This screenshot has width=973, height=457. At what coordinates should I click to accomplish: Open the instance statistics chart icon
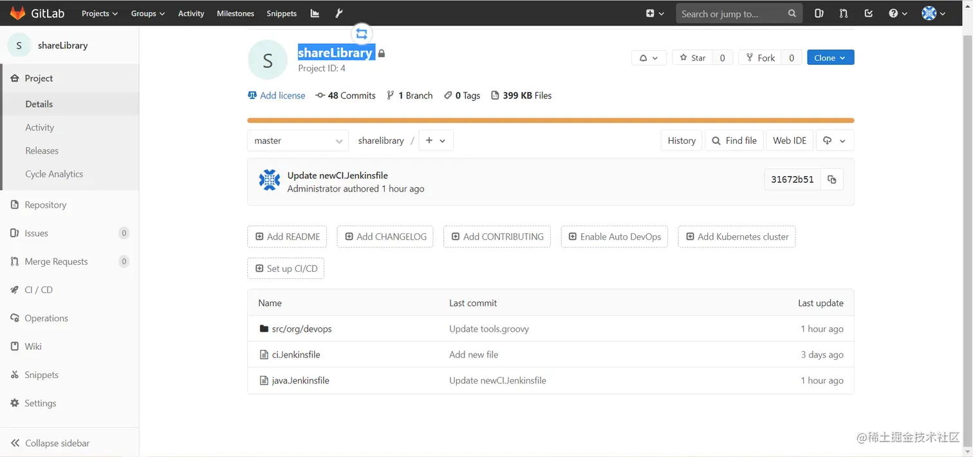[x=315, y=13]
